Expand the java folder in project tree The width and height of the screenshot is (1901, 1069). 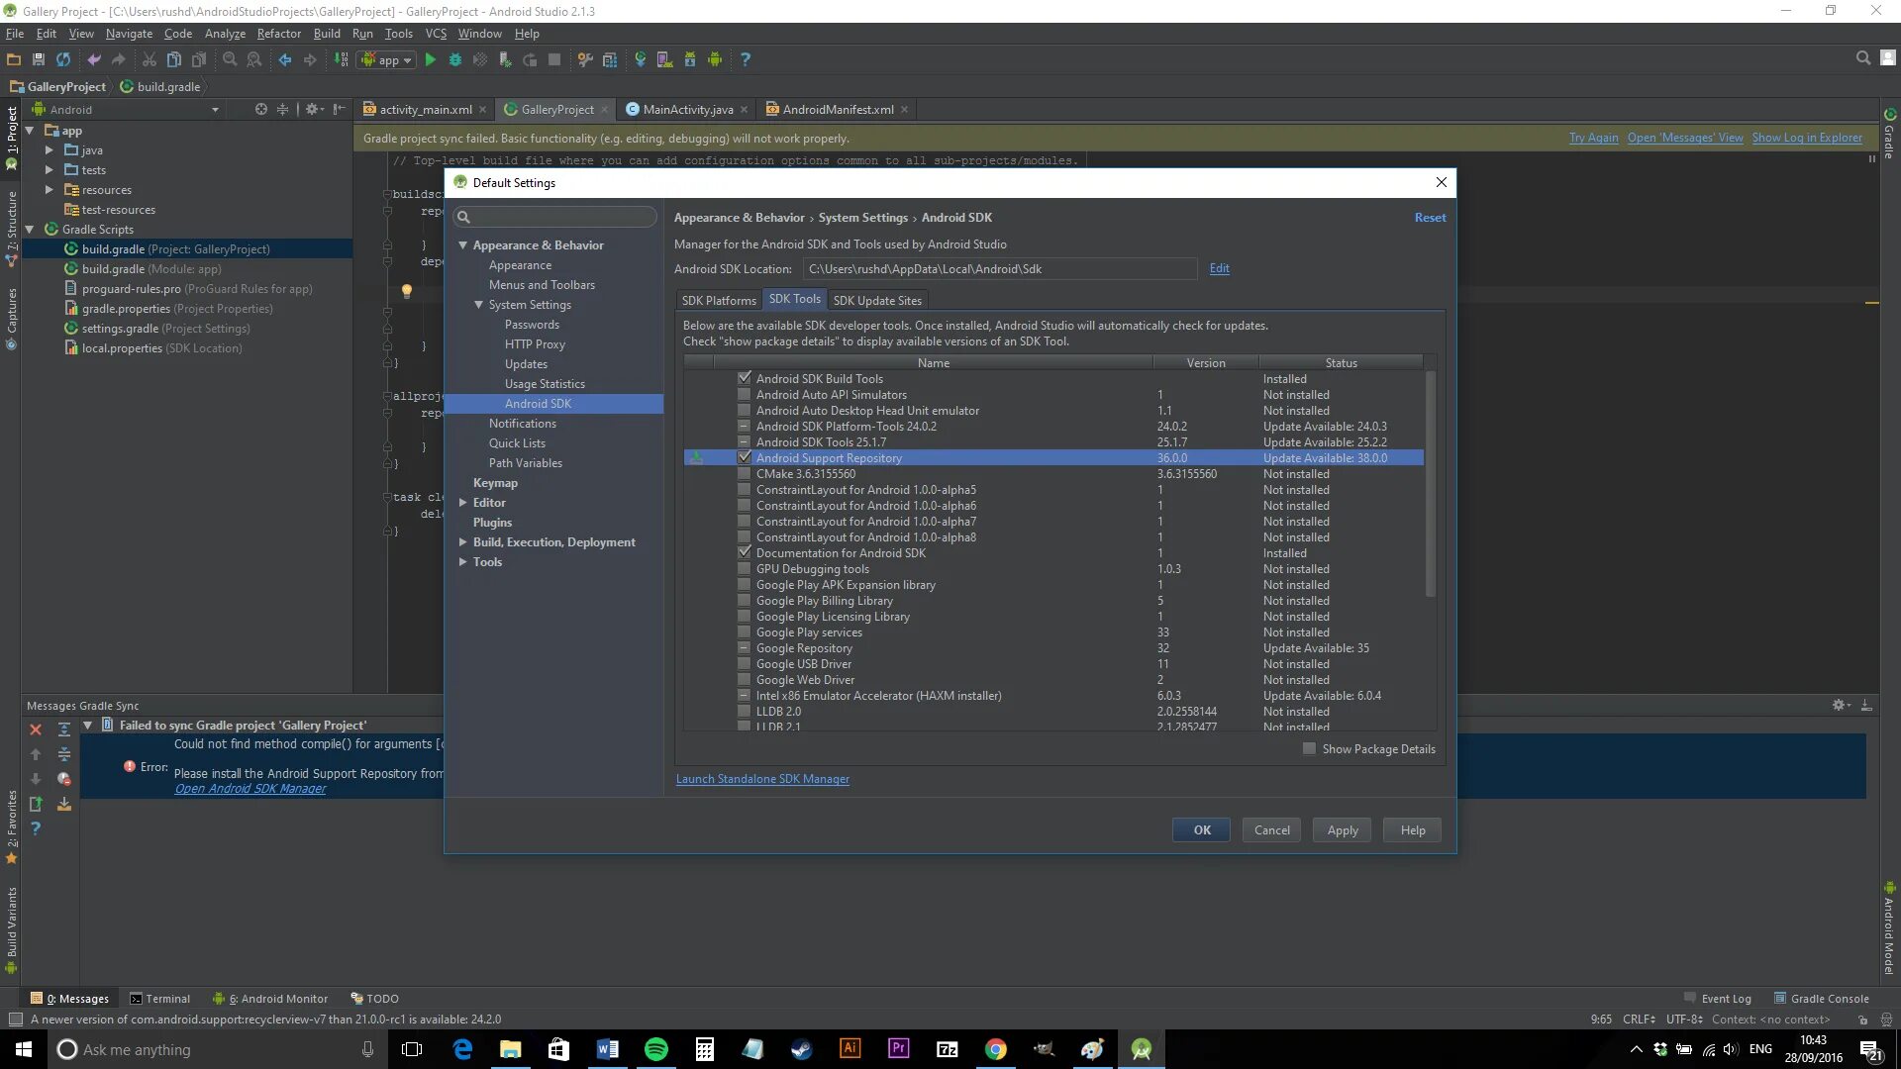49,150
